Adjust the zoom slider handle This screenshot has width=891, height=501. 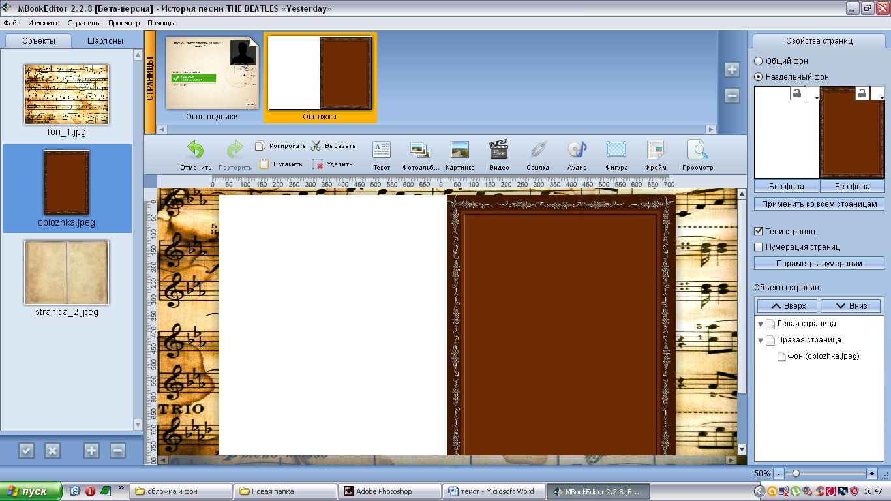coord(796,473)
